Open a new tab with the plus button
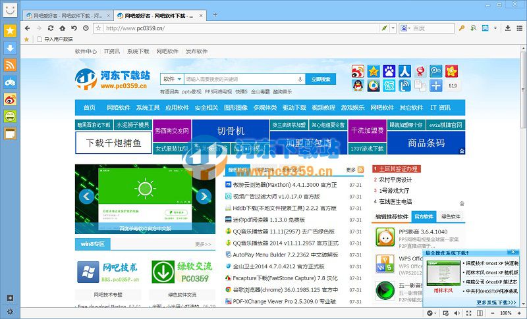Screen dimensions: 527x319 215,14
